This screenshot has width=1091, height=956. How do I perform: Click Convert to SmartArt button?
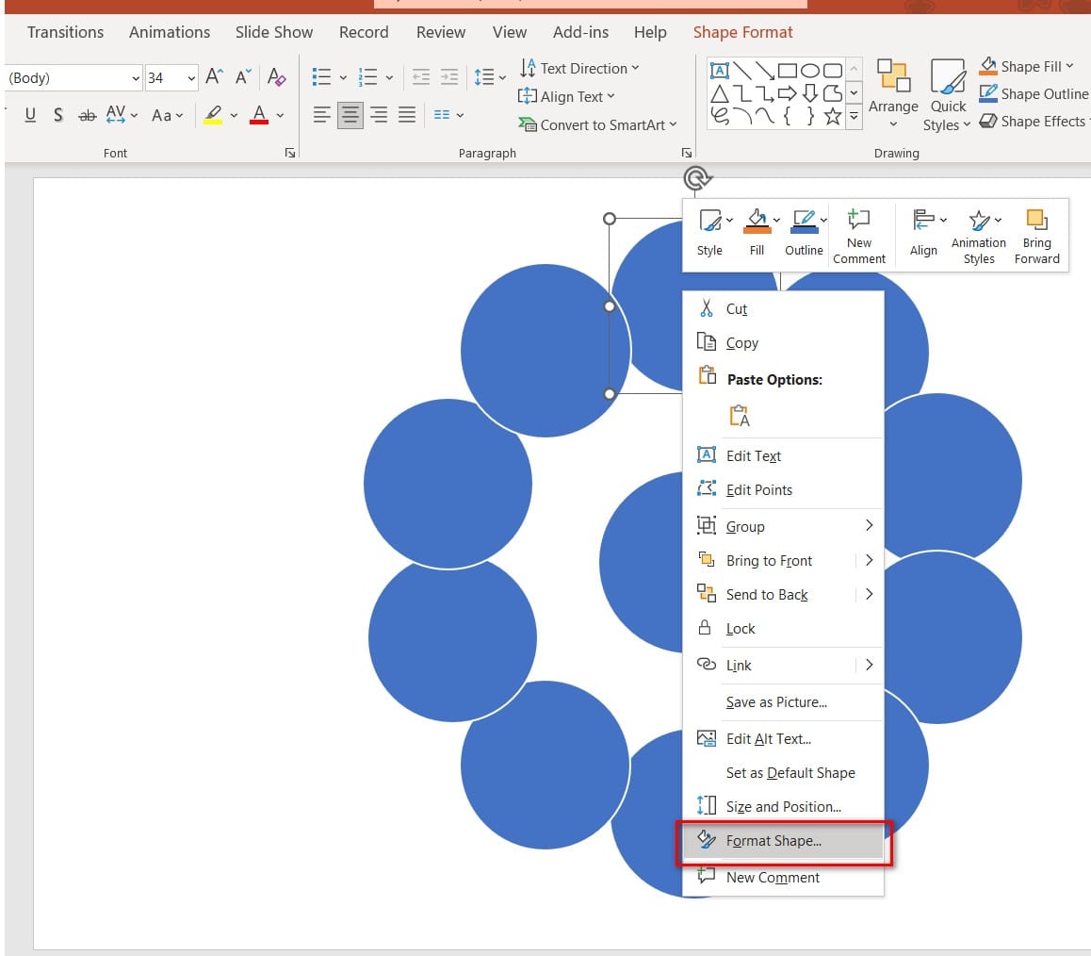[597, 124]
